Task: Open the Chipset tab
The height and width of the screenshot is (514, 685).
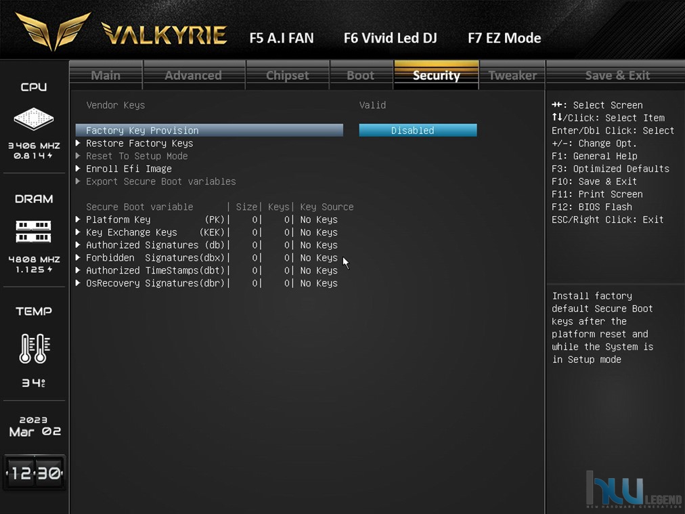Action: (288, 75)
